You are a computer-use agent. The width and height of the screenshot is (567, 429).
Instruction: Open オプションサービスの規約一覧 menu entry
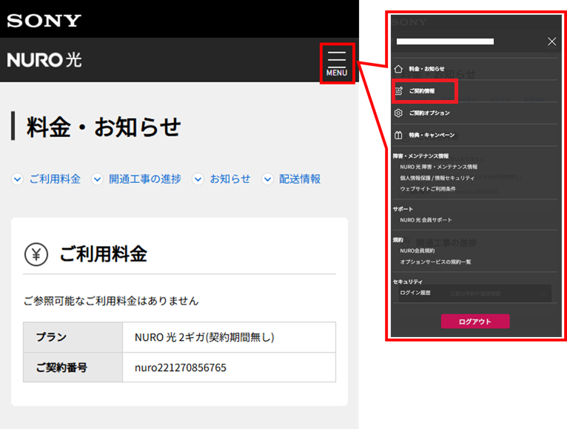435,262
